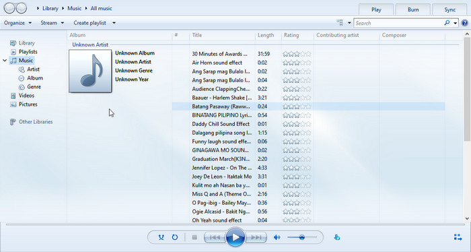Click All music in the breadcrumb
Screen dimensions: 471x252
point(101,8)
